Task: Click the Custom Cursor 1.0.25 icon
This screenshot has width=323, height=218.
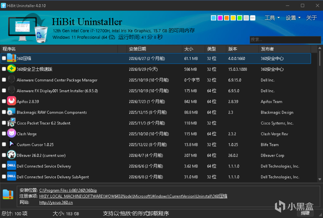Action: pos(11,144)
